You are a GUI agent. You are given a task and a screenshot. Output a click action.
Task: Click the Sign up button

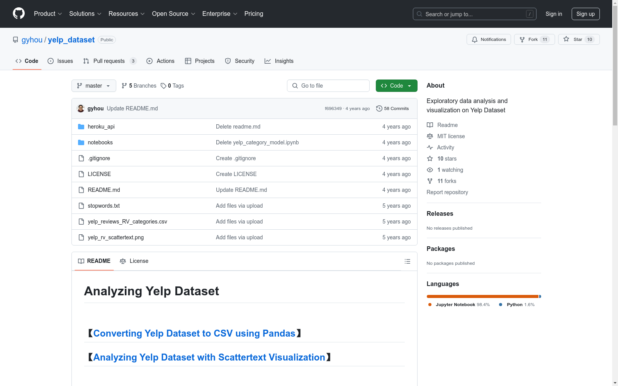[x=586, y=14]
